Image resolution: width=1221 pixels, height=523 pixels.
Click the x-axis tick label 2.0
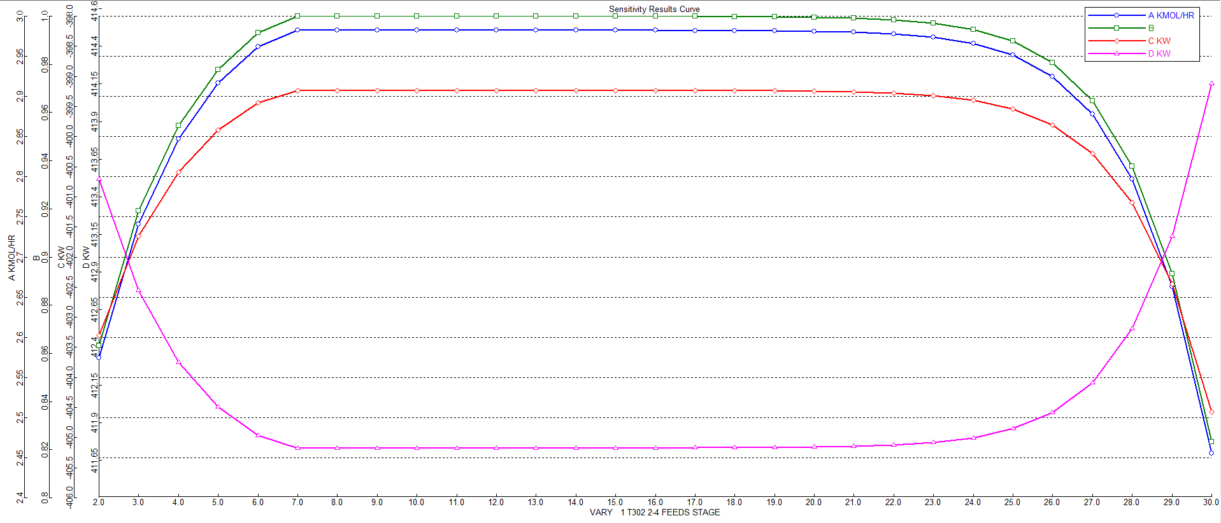coord(99,502)
